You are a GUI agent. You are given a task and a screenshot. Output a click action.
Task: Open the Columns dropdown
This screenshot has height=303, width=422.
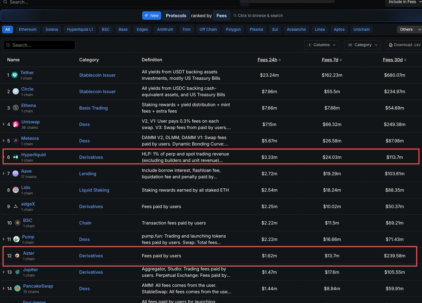(321, 45)
